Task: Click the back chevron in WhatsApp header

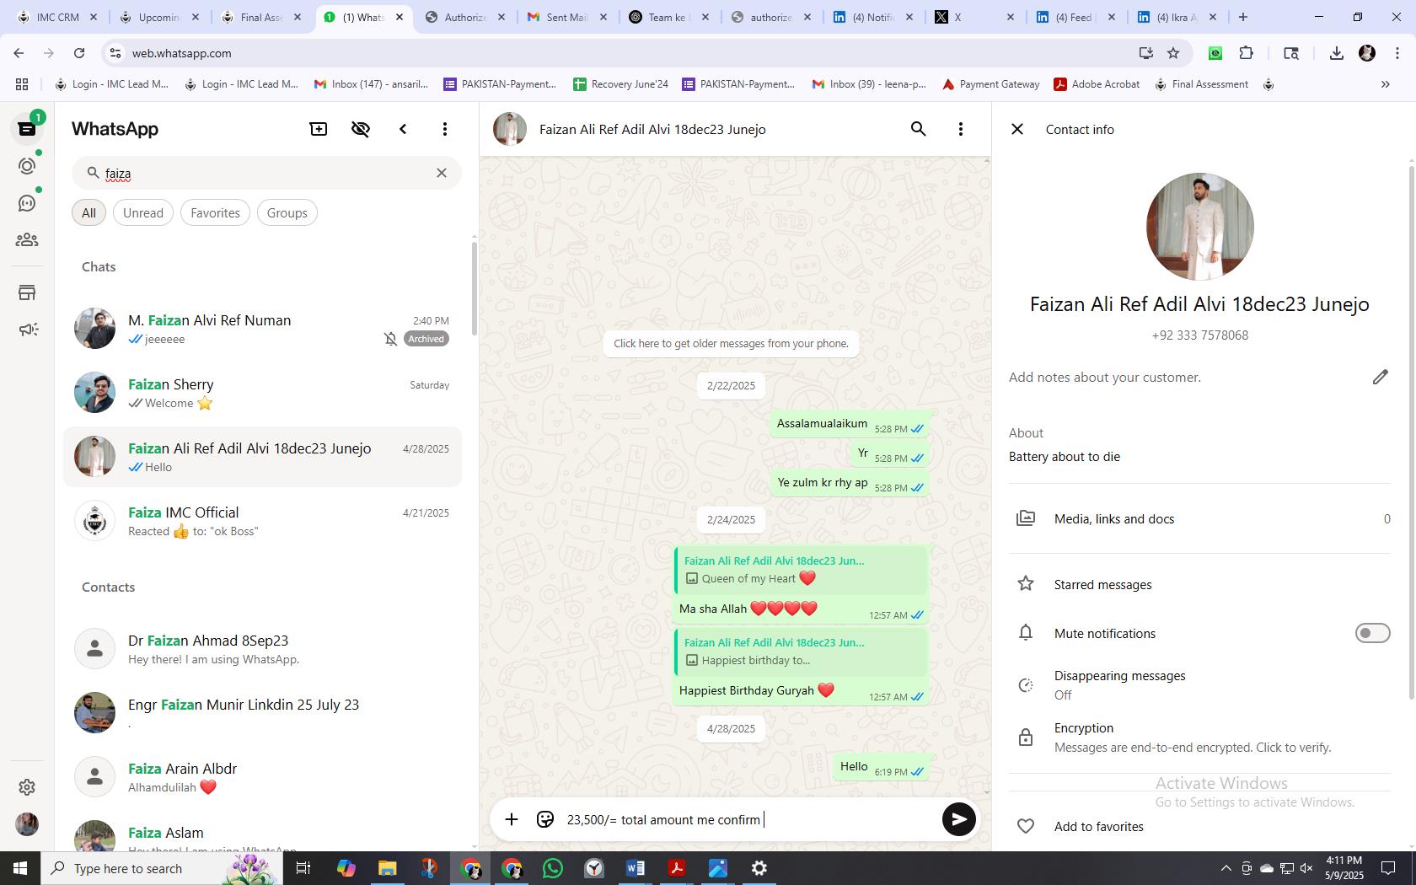Action: point(403,129)
